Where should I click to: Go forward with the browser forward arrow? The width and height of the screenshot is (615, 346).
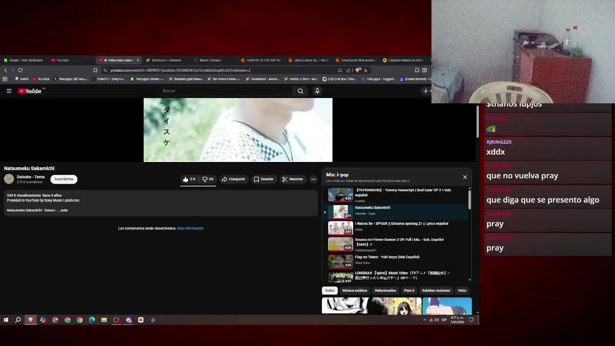12,70
